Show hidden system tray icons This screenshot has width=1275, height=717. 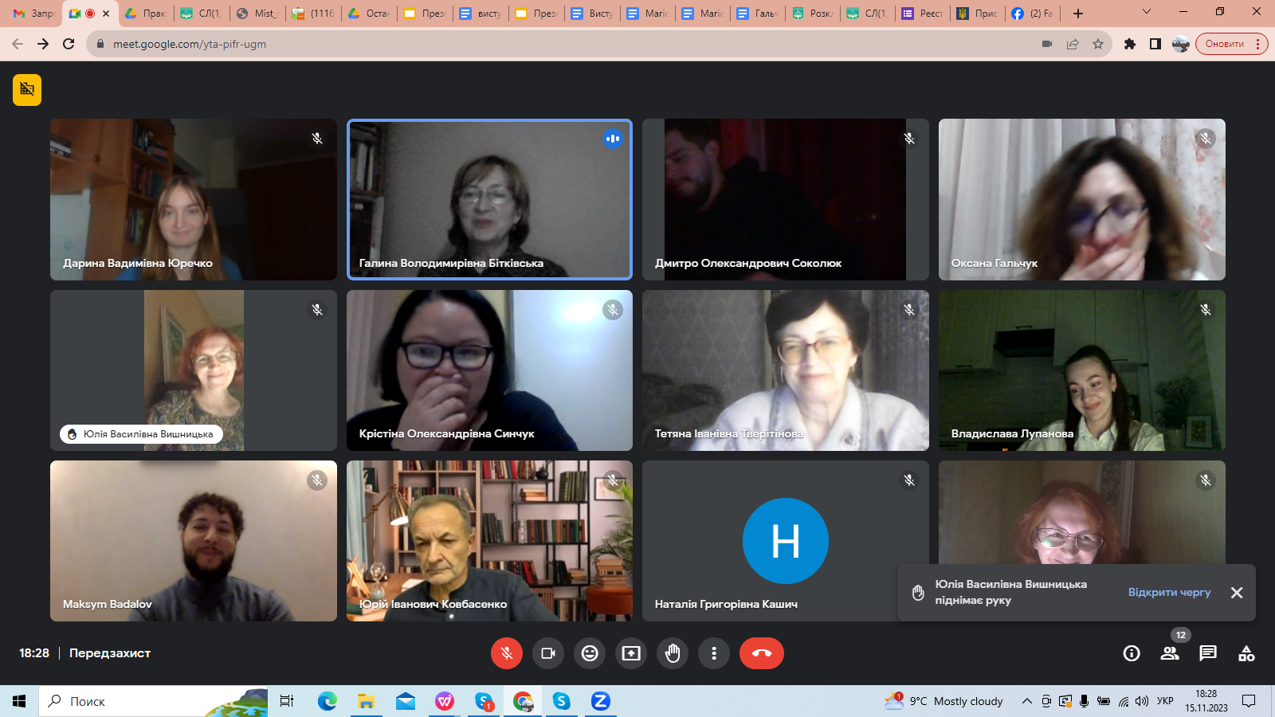point(1027,701)
